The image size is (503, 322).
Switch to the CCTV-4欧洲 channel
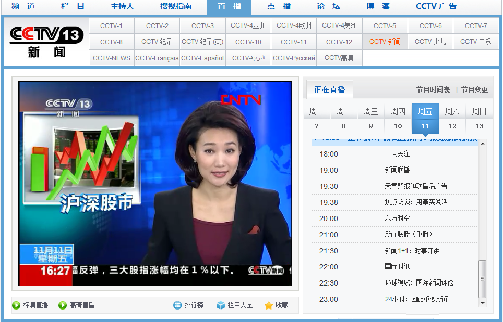click(294, 25)
